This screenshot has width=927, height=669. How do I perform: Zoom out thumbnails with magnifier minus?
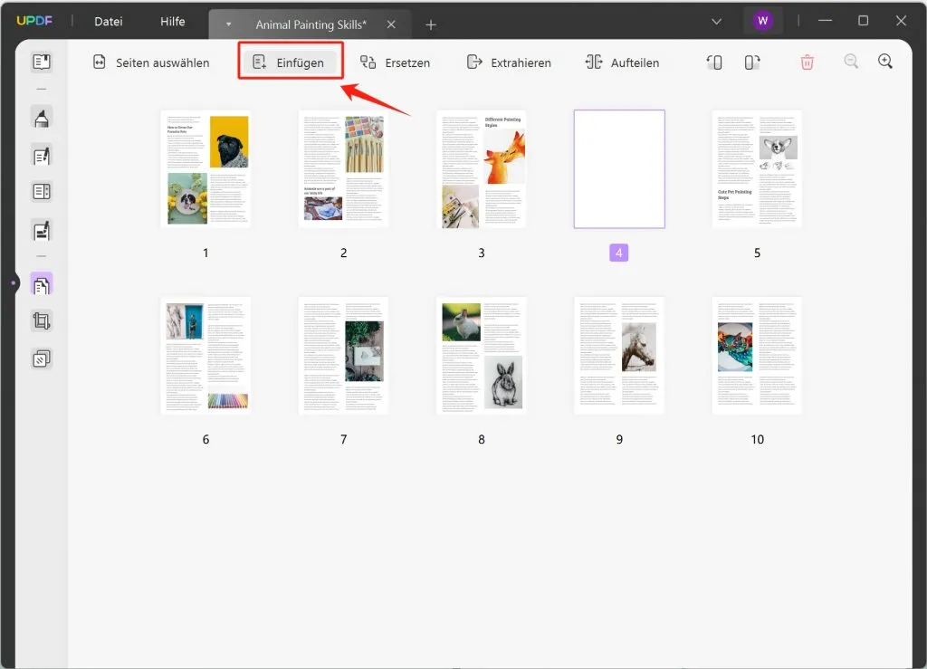pyautogui.click(x=851, y=62)
